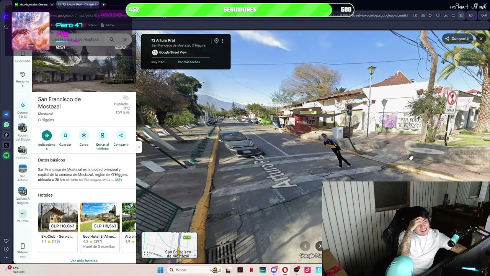Click Ver más fechas link

(189, 62)
